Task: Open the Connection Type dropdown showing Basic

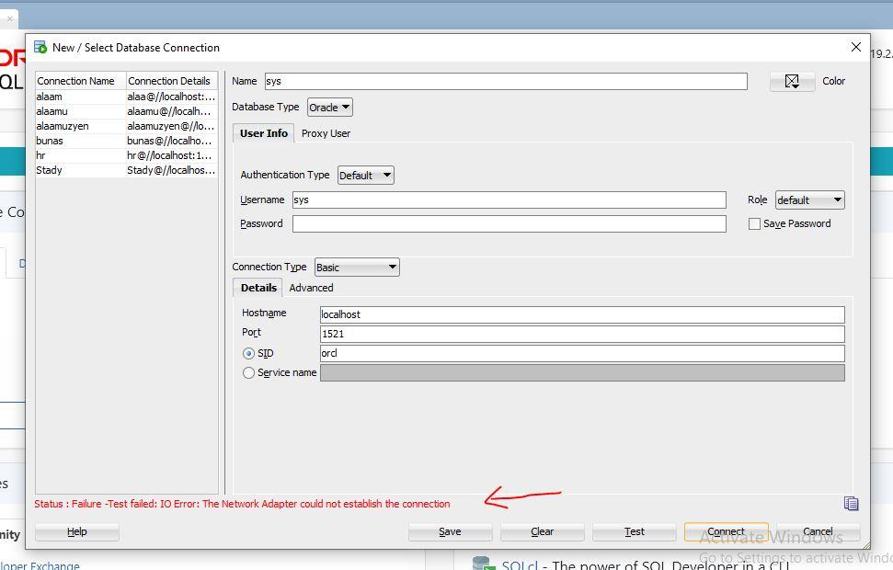Action: (x=357, y=267)
